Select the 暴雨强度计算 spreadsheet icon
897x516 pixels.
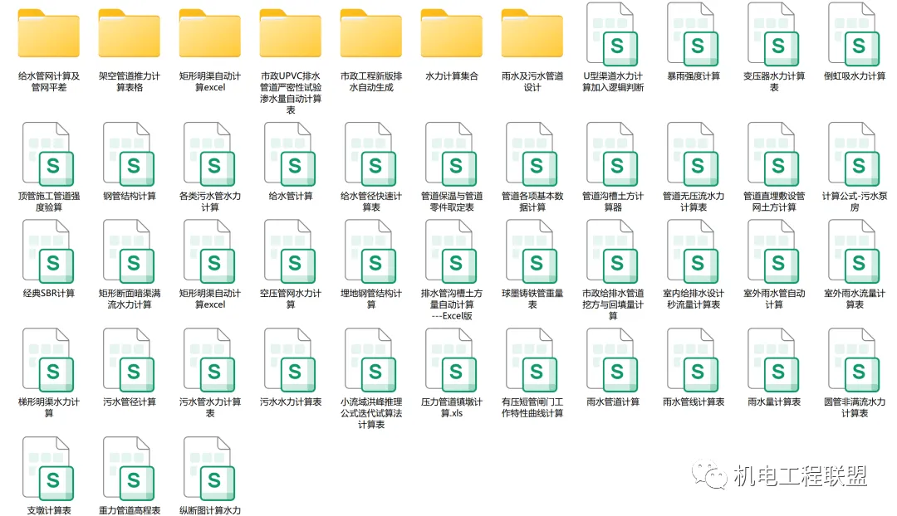click(x=694, y=34)
